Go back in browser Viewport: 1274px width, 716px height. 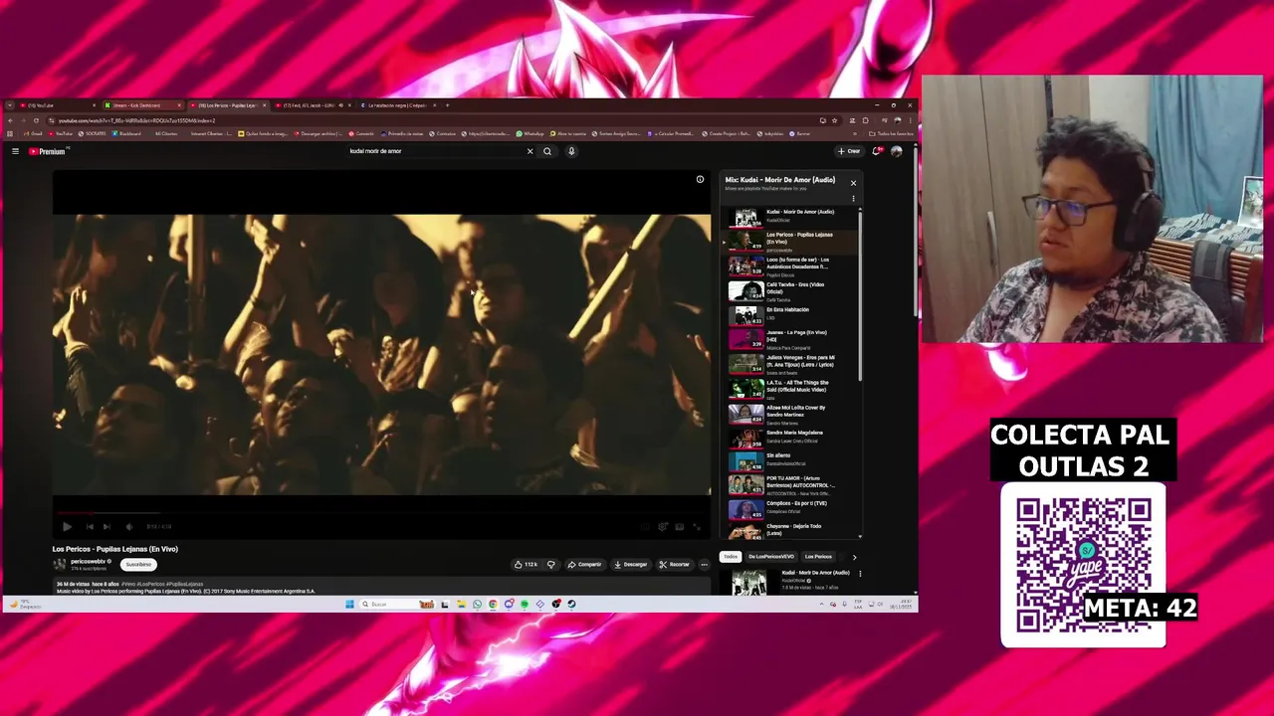point(11,120)
